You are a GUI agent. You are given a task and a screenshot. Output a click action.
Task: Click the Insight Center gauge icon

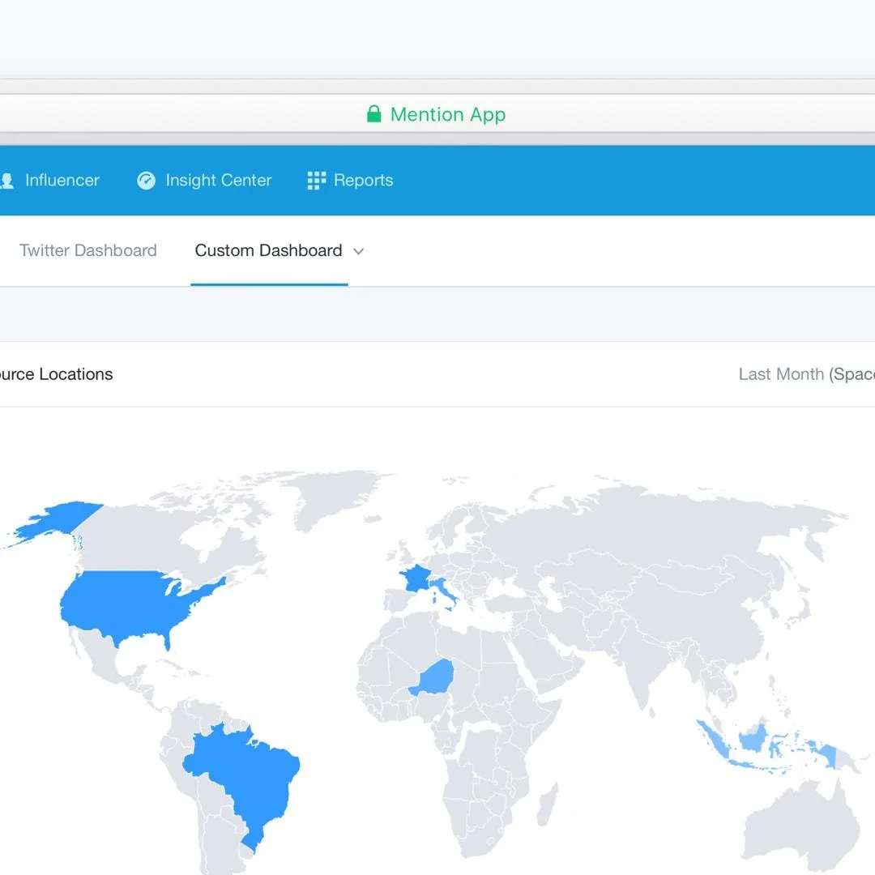(146, 180)
